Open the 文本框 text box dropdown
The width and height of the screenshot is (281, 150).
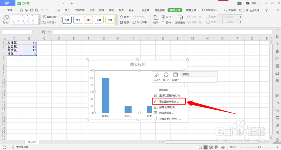pos(49,22)
